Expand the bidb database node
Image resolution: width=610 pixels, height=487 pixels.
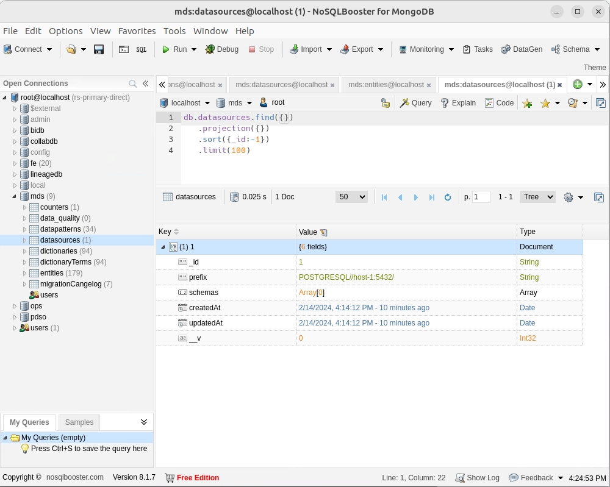pyautogui.click(x=15, y=130)
